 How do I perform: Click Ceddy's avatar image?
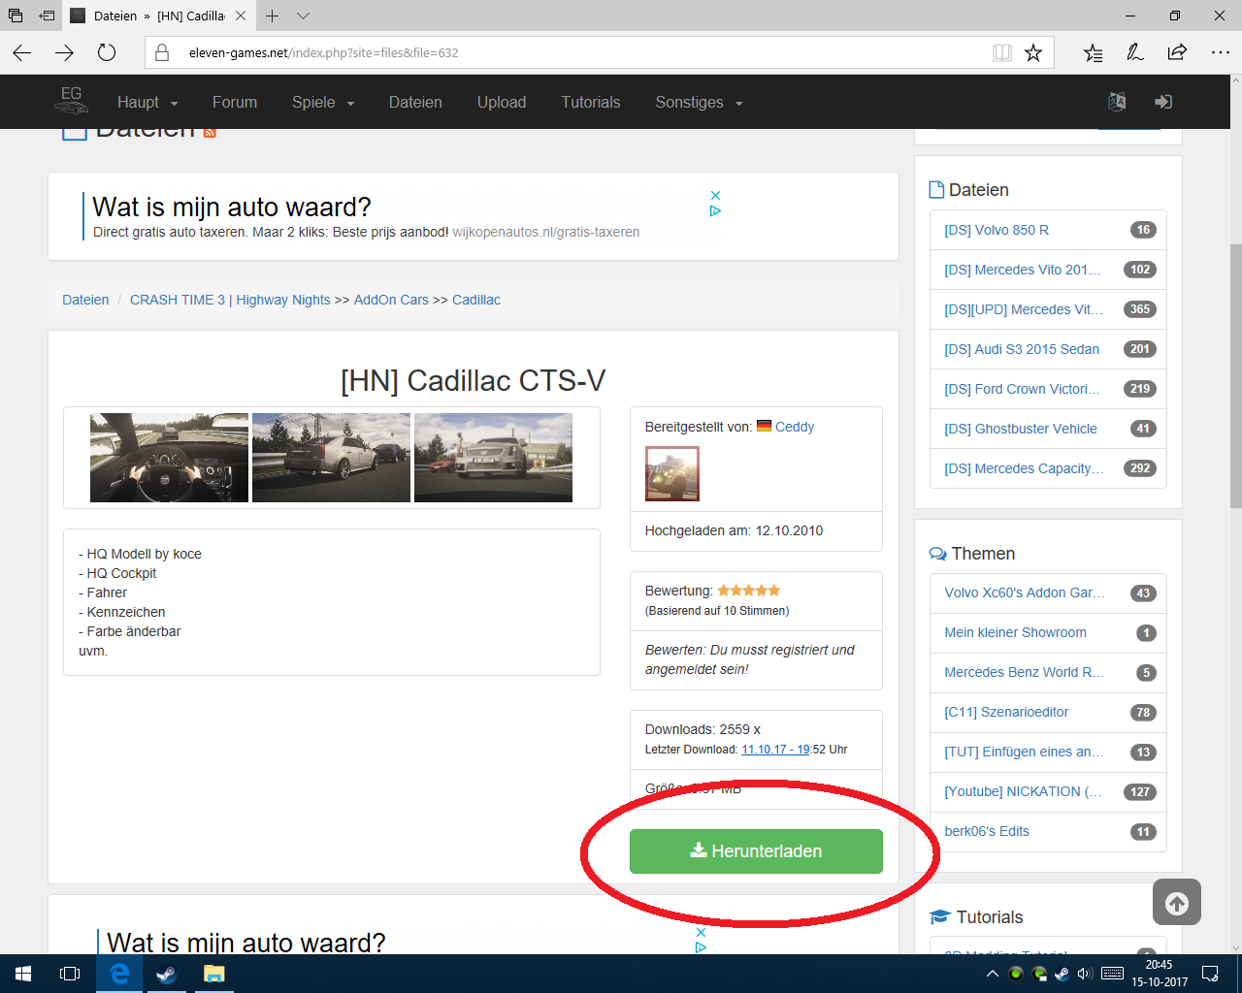click(672, 473)
